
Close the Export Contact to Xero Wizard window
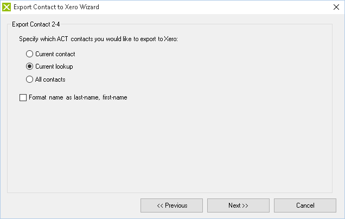pos(336,7)
